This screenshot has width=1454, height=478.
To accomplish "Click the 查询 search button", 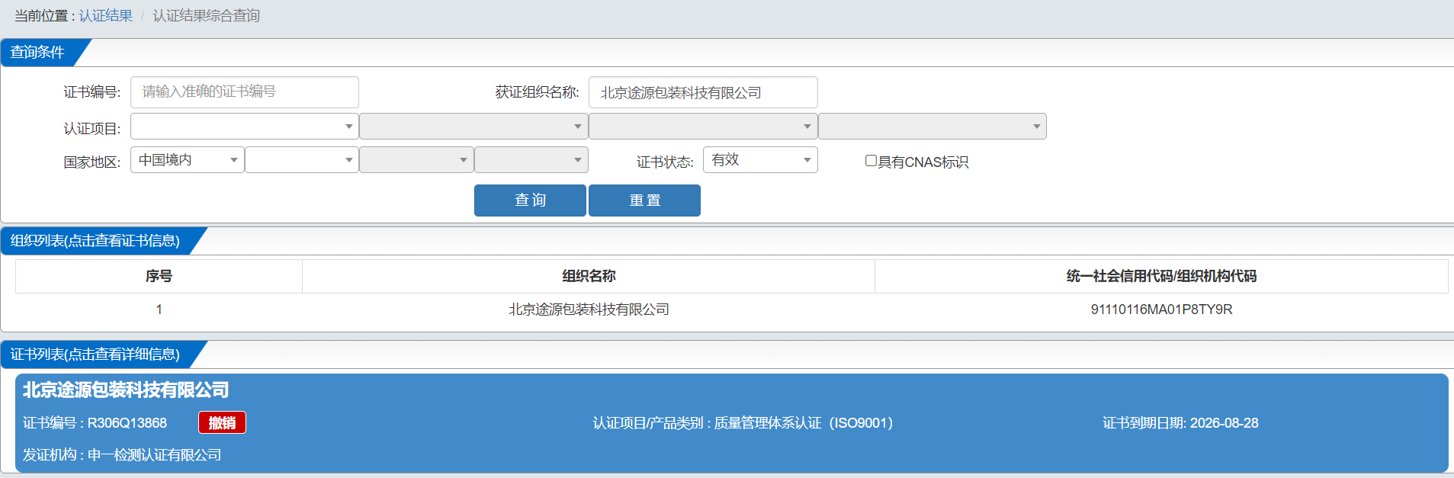I will (530, 201).
